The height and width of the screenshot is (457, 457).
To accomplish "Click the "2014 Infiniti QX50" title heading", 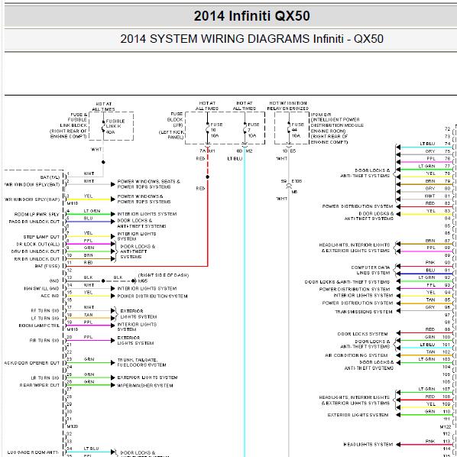I will [x=252, y=16].
